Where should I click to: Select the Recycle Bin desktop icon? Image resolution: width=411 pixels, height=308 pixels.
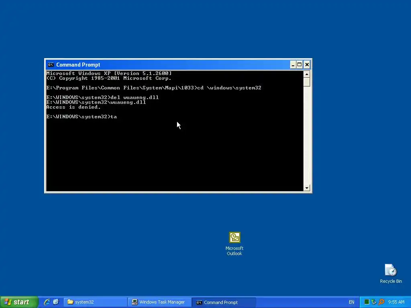click(x=391, y=274)
